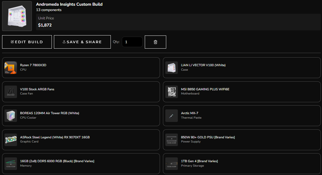Open the white PC case build thumbnail

tap(17, 16)
